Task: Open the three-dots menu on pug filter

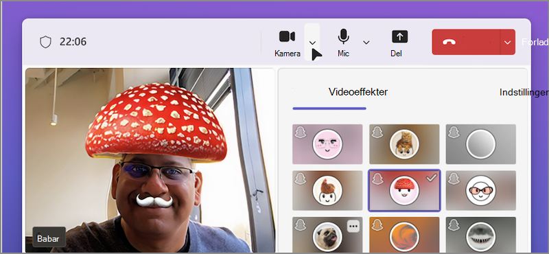Action: coord(353,227)
